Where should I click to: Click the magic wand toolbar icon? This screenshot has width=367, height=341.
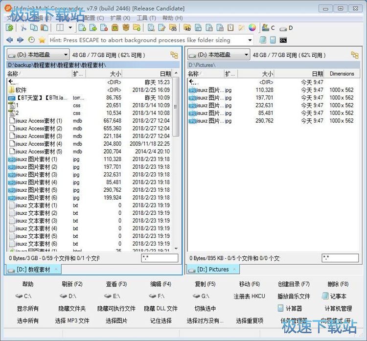241,28
